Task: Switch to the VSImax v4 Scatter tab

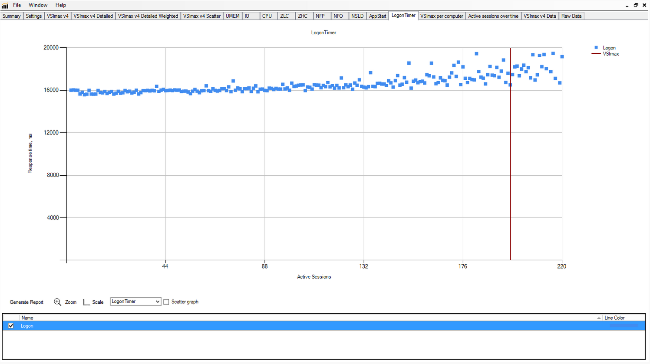Action: click(202, 16)
